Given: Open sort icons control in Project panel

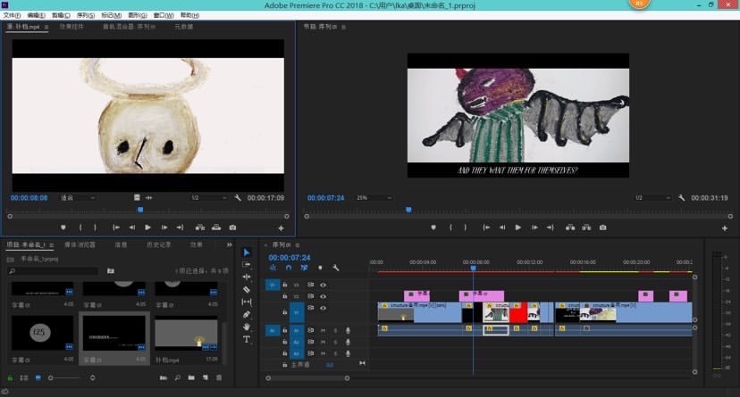Looking at the screenshot, I should (93, 377).
